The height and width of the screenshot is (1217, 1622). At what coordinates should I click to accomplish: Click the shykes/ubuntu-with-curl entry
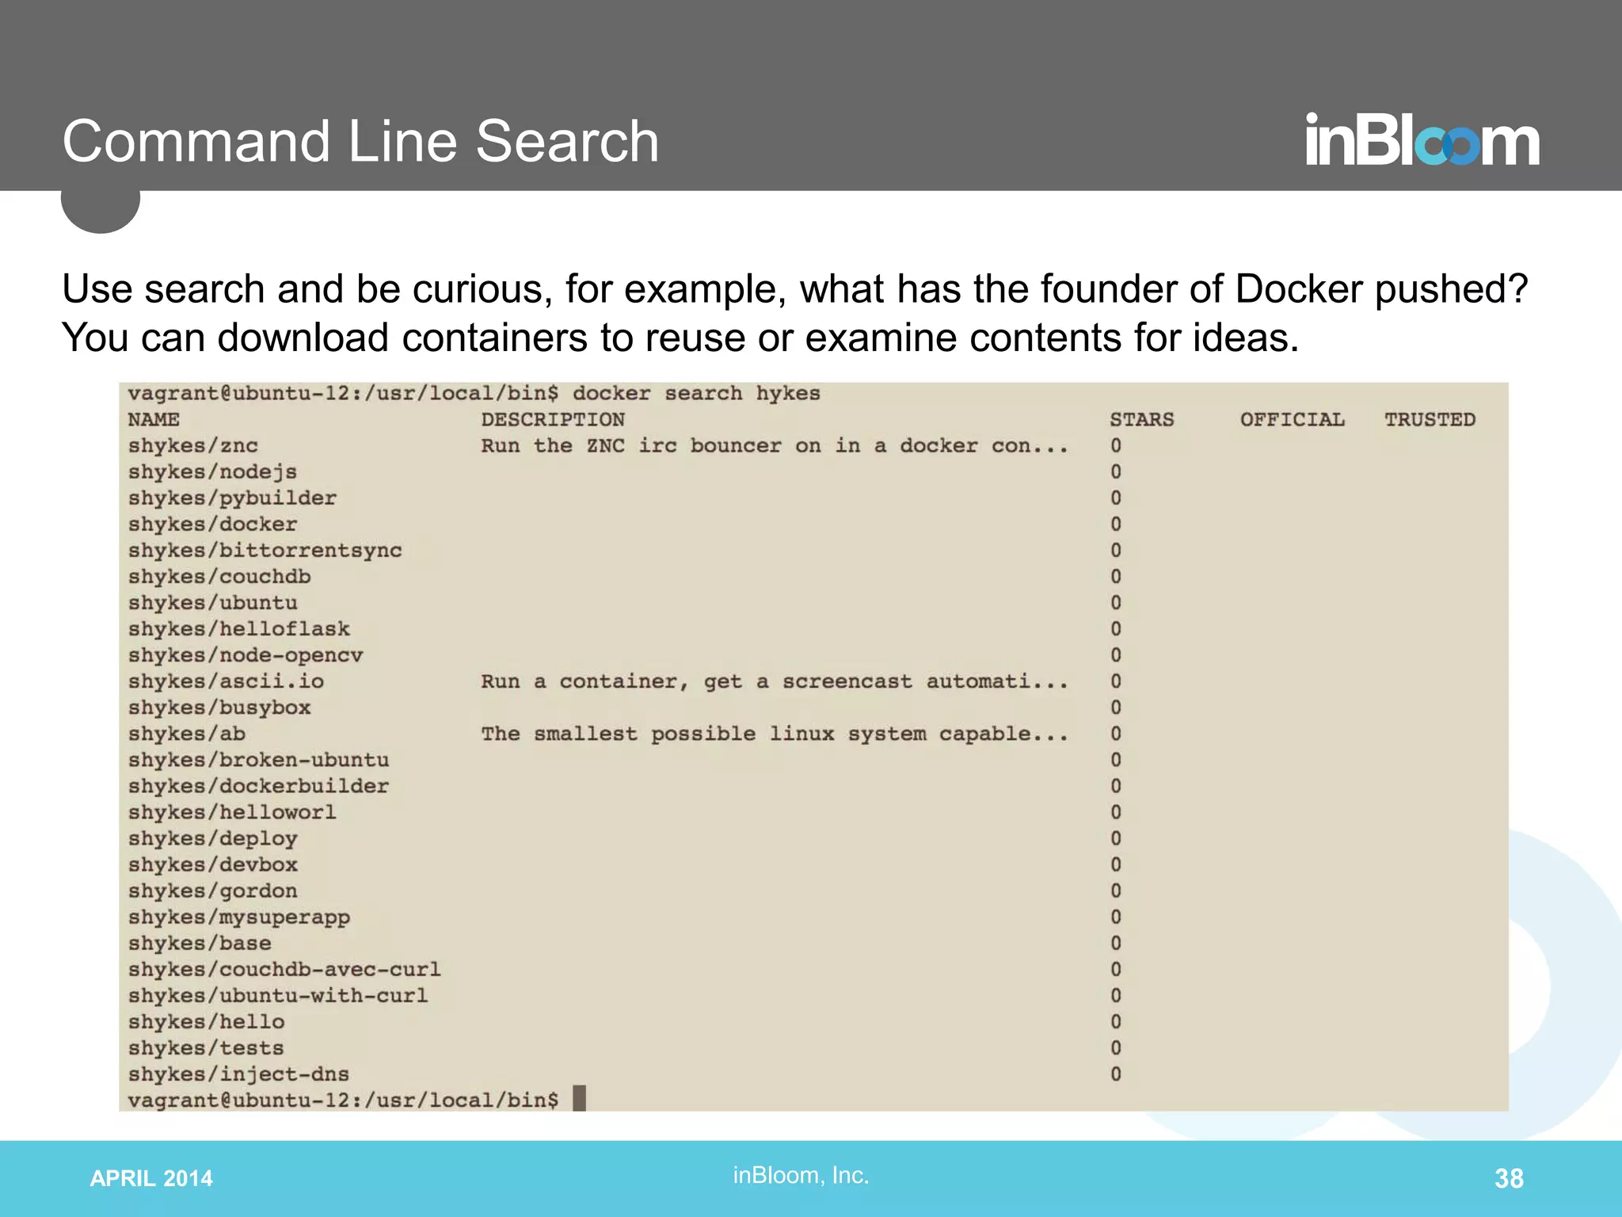tap(278, 995)
